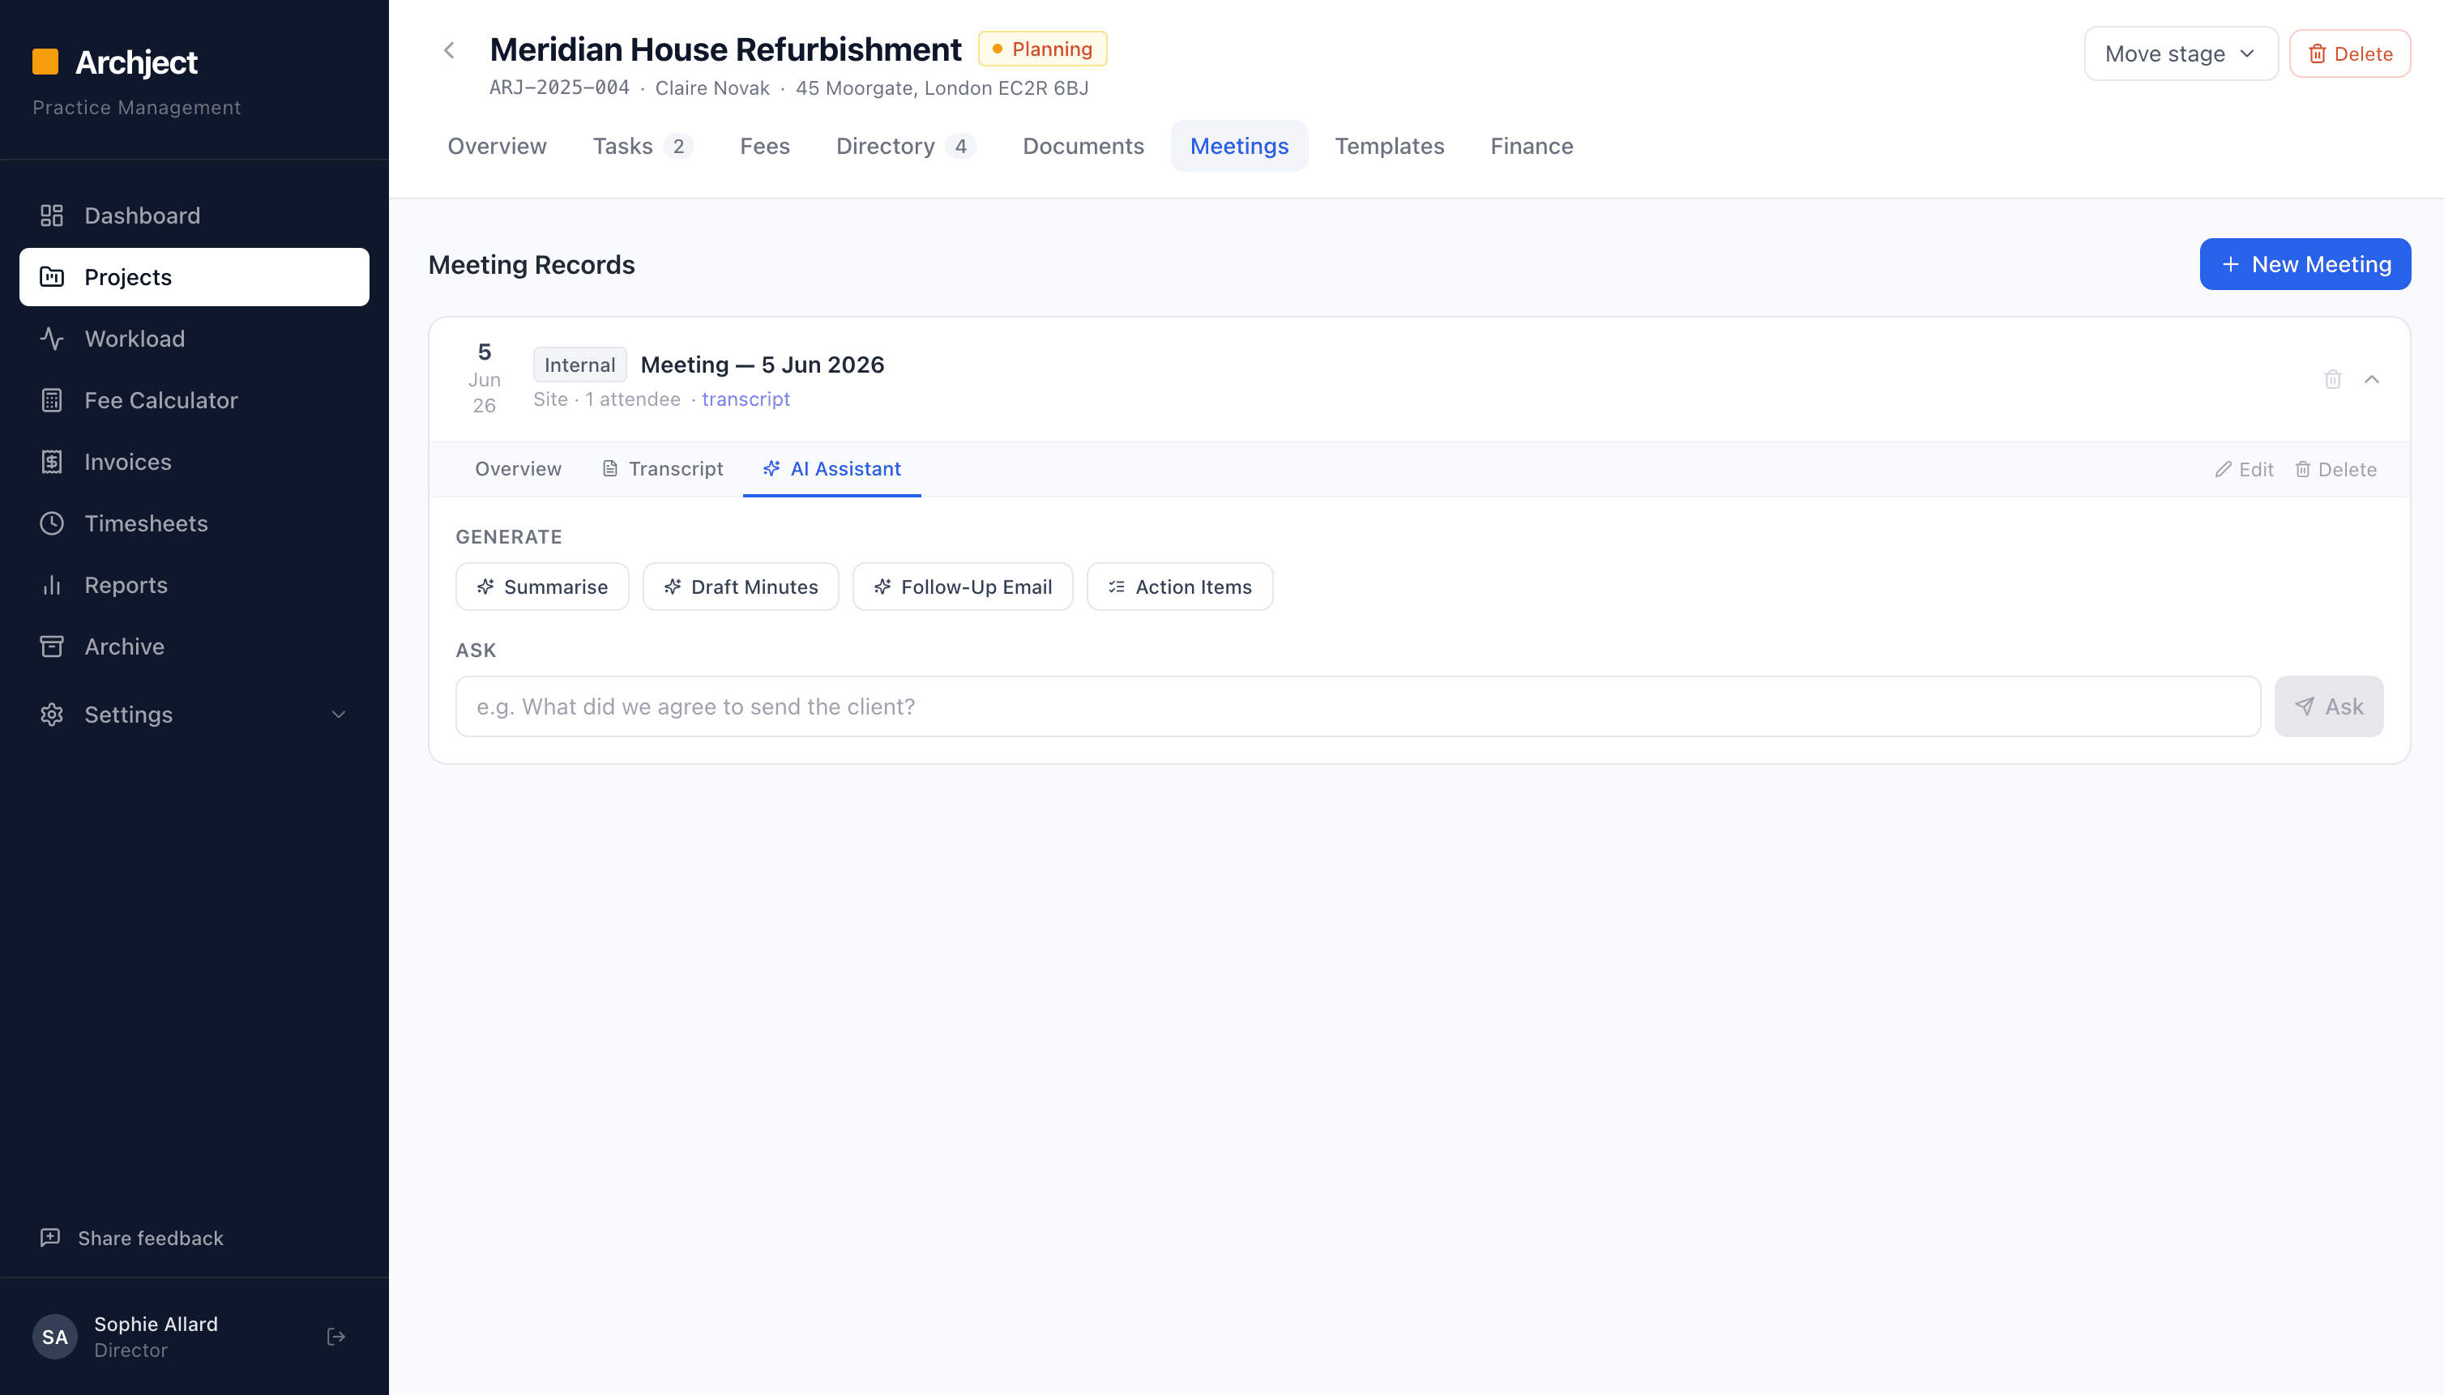Expand the Move stage dropdown
Viewport: 2444px width, 1395px height.
tap(2181, 53)
